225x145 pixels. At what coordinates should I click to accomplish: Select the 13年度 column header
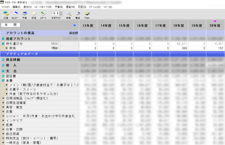[88, 26]
